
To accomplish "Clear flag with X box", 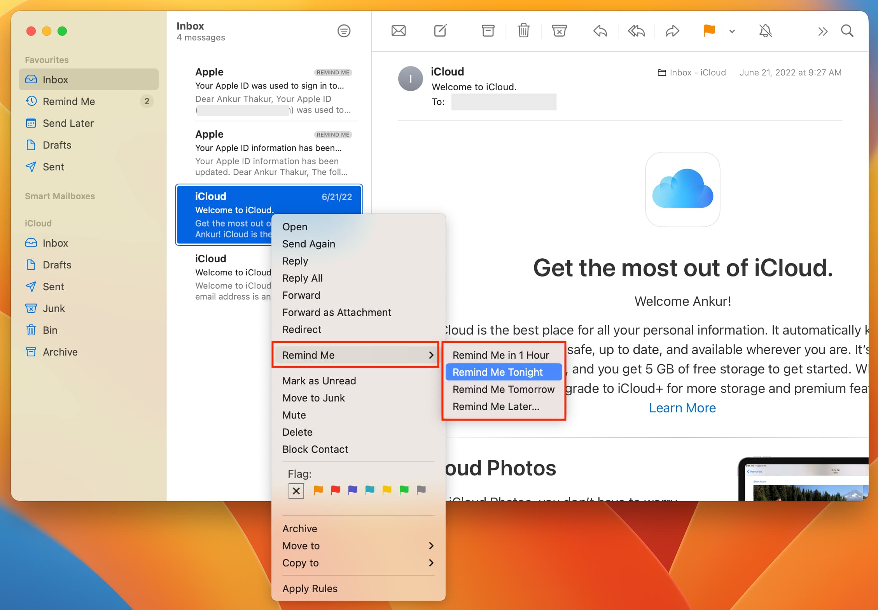I will pyautogui.click(x=296, y=491).
